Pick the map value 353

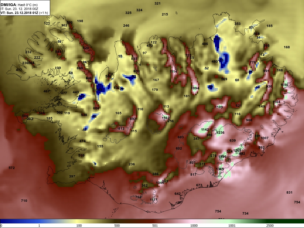(237, 24)
